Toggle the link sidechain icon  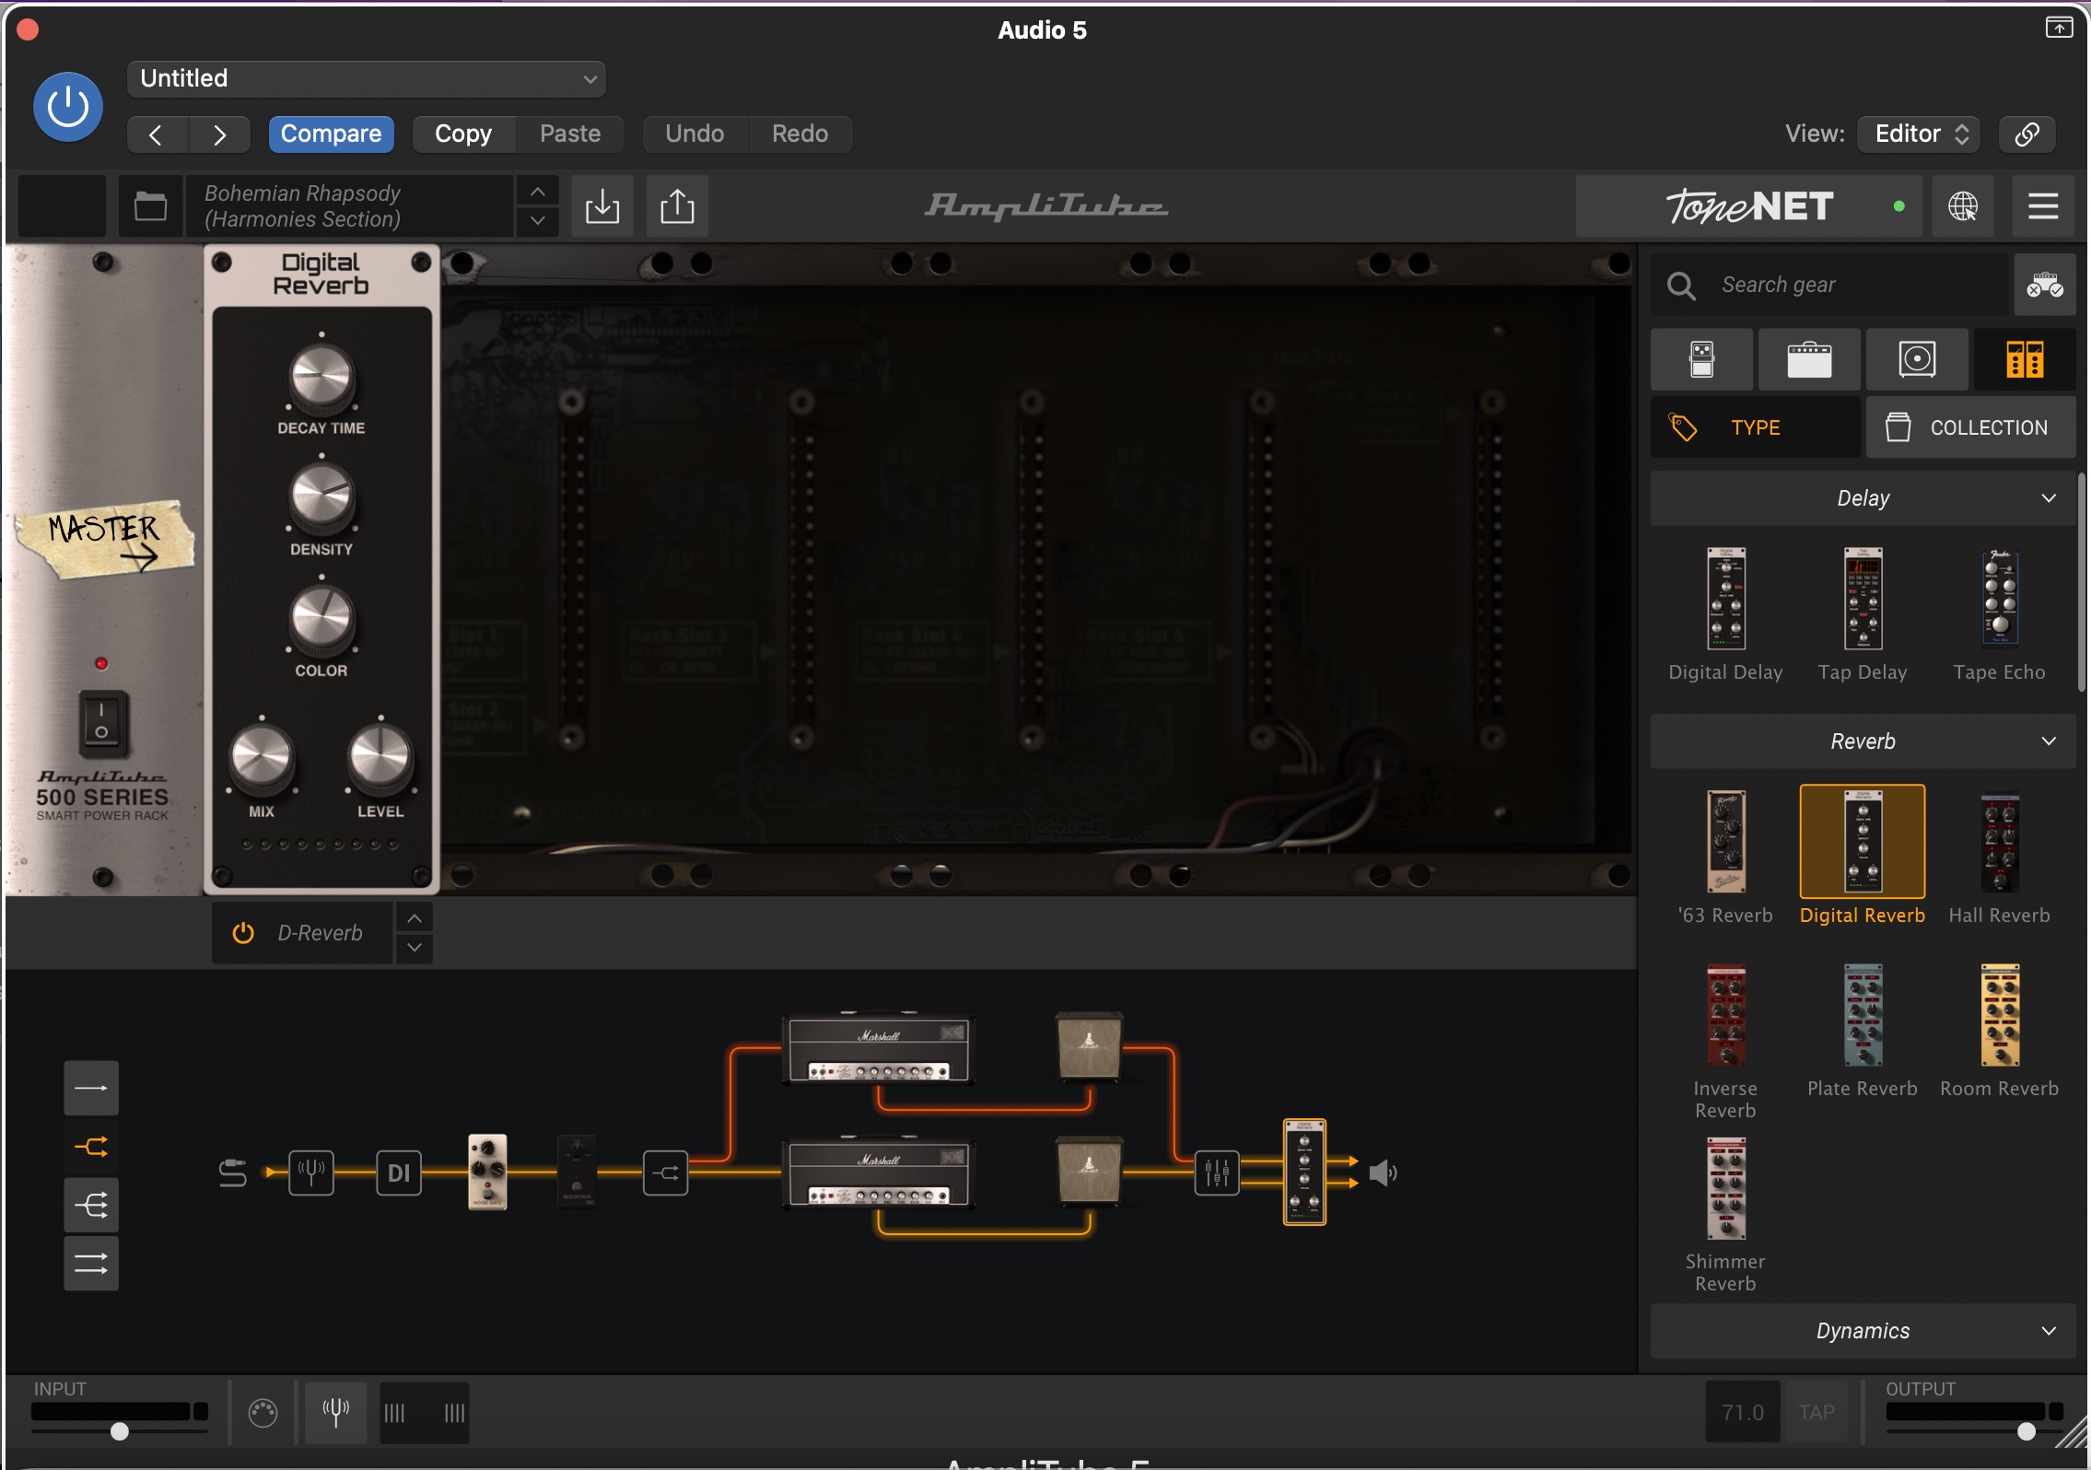[x=2027, y=134]
